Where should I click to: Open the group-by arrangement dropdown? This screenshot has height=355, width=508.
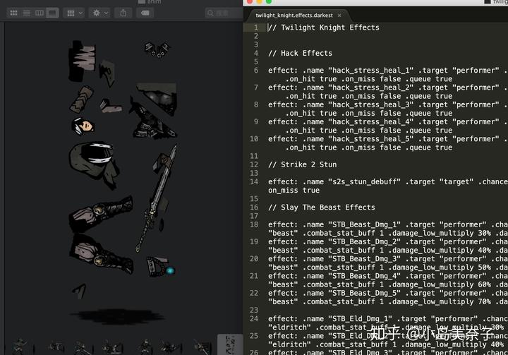(x=73, y=13)
